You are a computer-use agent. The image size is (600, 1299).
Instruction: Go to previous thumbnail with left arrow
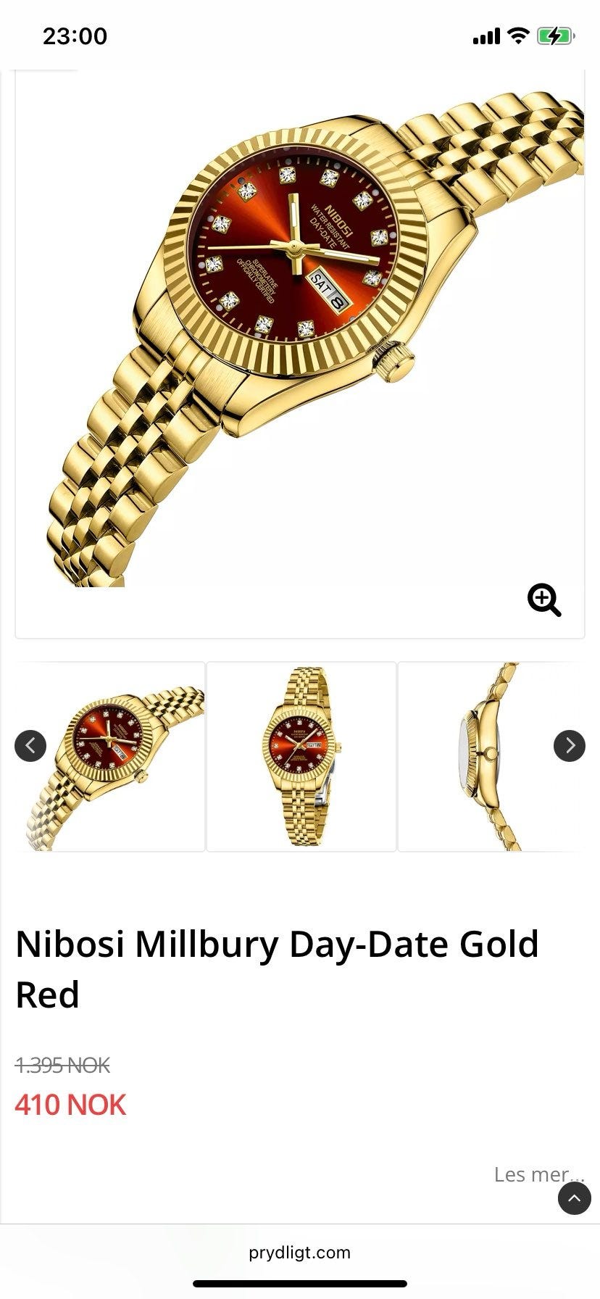30,745
